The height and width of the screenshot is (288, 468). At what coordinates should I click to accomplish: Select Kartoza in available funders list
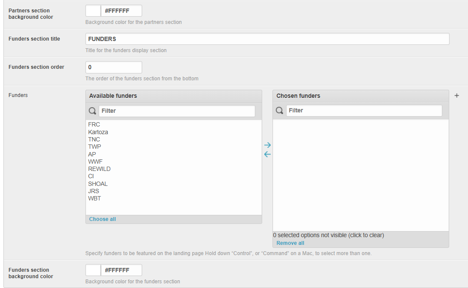point(98,132)
